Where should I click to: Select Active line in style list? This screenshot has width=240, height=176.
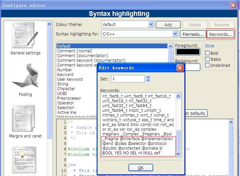[67, 112]
